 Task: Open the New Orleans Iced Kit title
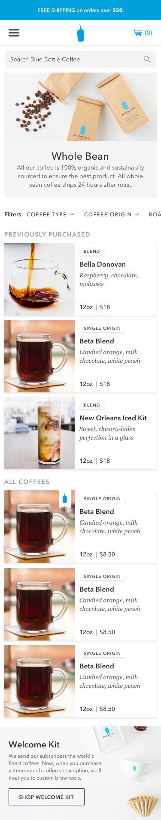point(113,418)
